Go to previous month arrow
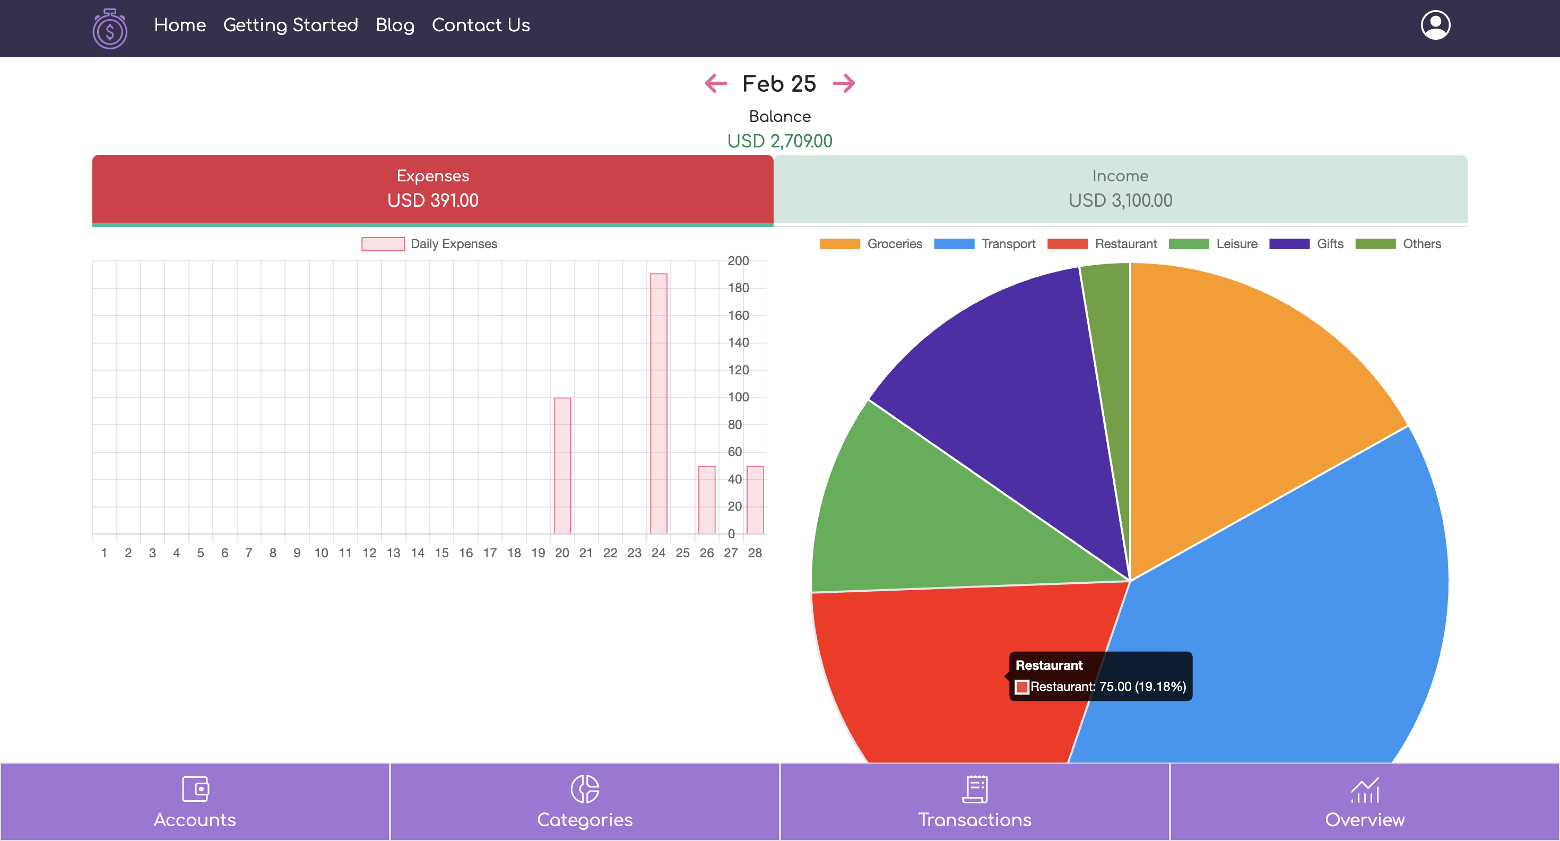 tap(716, 83)
